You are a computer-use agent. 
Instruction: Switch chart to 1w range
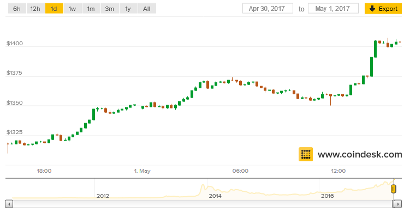tap(73, 9)
